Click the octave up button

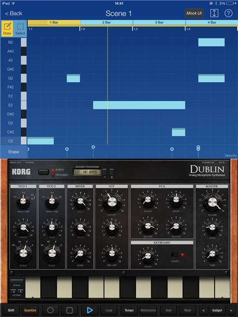pos(20,292)
